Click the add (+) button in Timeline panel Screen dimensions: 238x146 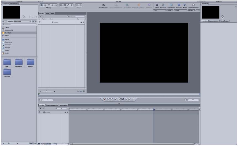(41, 108)
